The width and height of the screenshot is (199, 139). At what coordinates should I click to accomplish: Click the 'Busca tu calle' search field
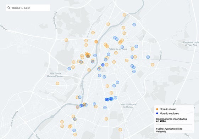28,8
